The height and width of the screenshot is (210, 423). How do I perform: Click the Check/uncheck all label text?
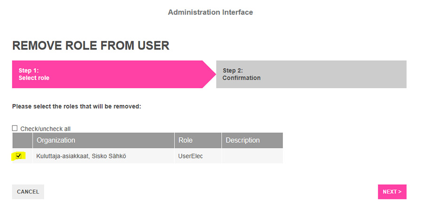[45, 129]
